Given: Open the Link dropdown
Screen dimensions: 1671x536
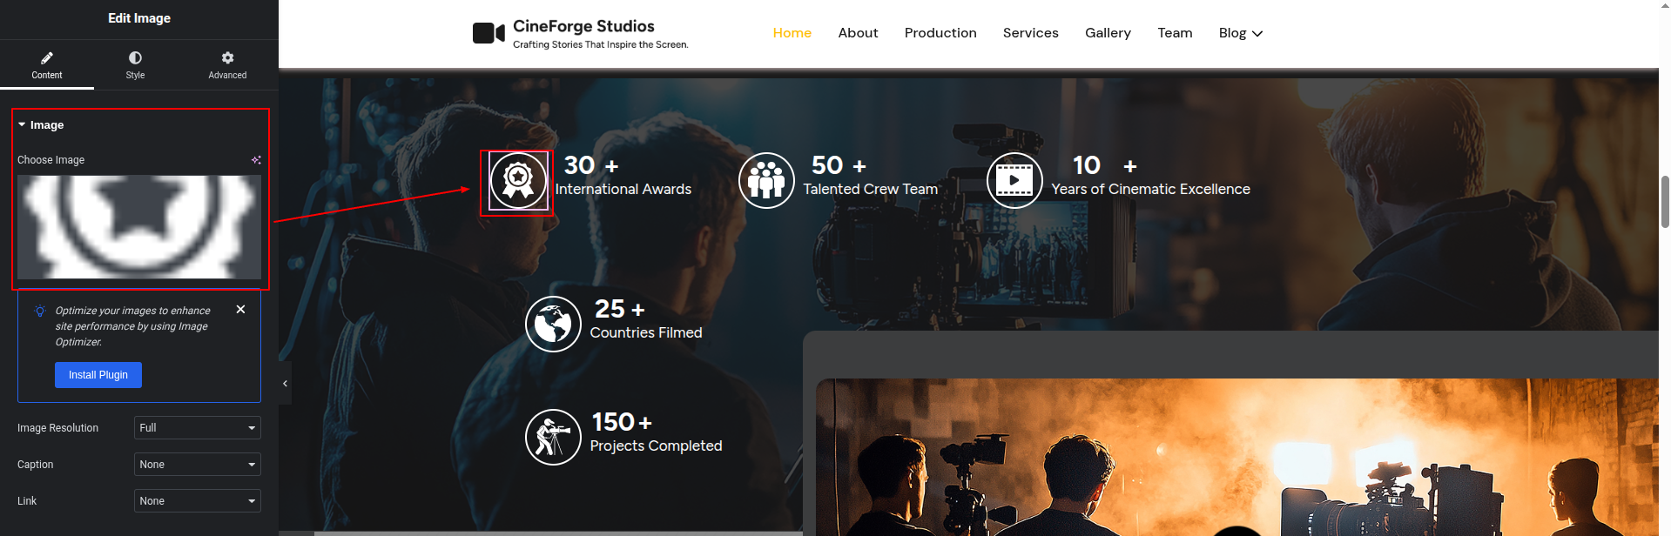Looking at the screenshot, I should tap(198, 501).
